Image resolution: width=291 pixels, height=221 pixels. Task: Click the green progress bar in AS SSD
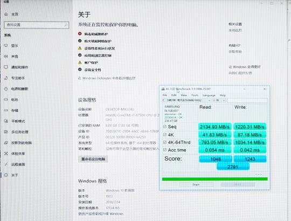[x=215, y=179]
